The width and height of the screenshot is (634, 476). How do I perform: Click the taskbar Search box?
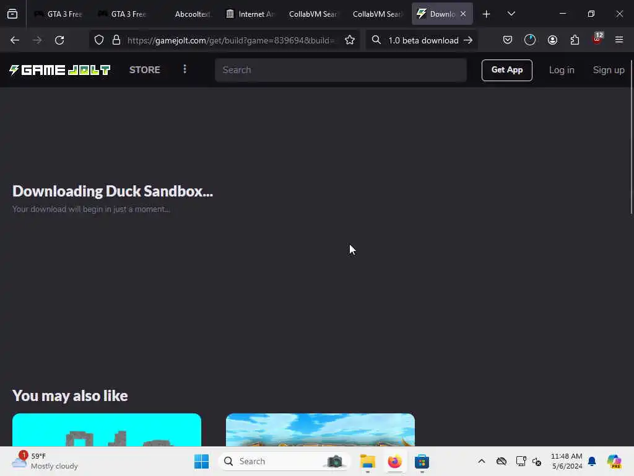click(x=284, y=461)
